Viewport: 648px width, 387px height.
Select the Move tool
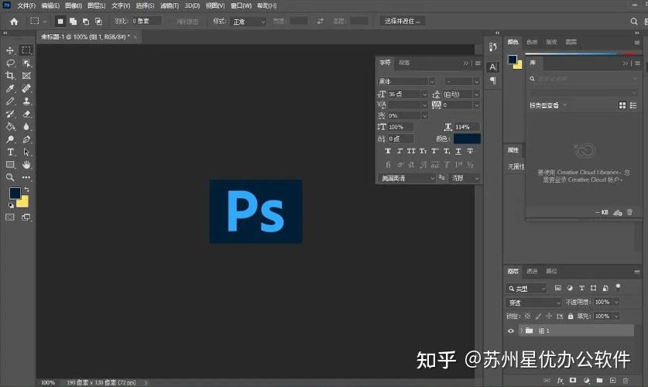(x=10, y=50)
